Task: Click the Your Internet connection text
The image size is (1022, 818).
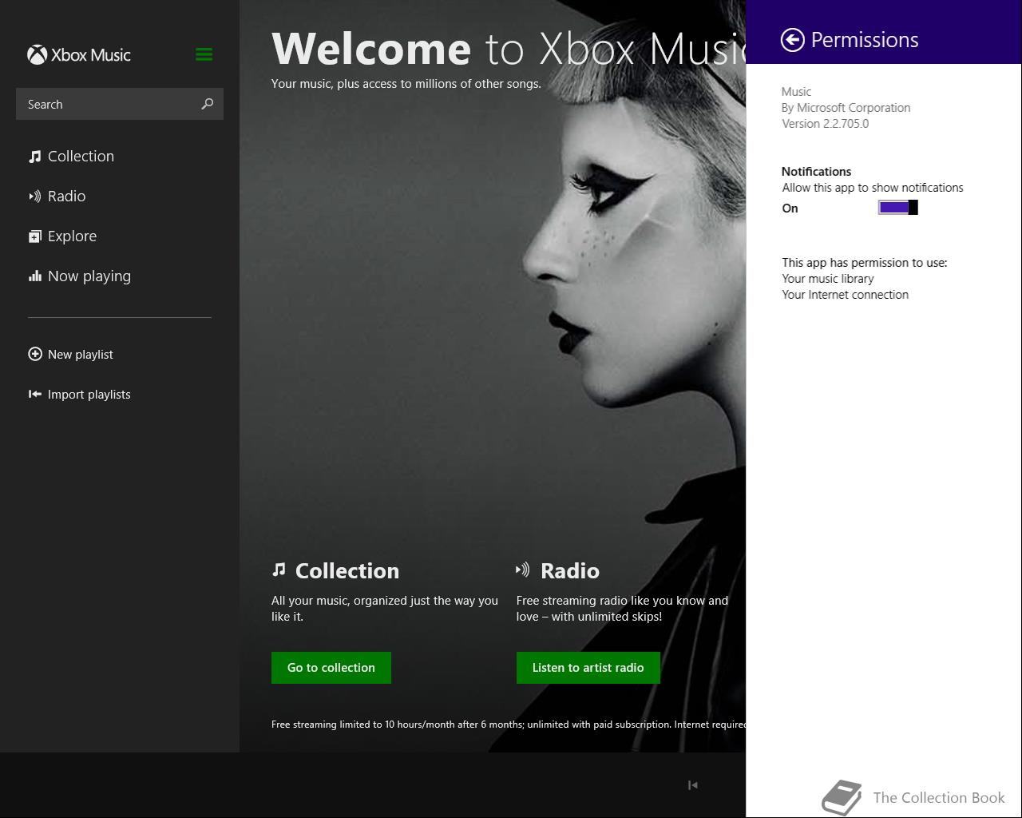Action: click(845, 295)
